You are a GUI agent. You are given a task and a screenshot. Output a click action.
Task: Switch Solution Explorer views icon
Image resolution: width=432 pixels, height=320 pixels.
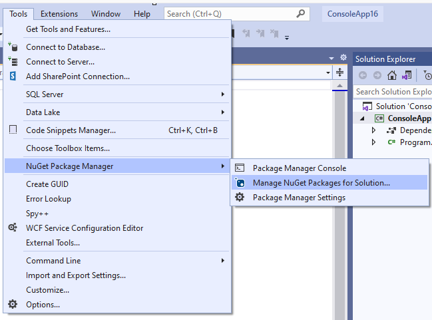(407, 75)
